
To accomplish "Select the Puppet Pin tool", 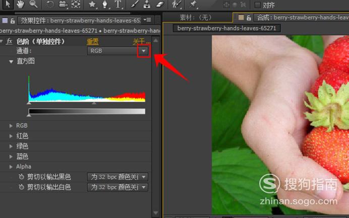I will (x=193, y=5).
